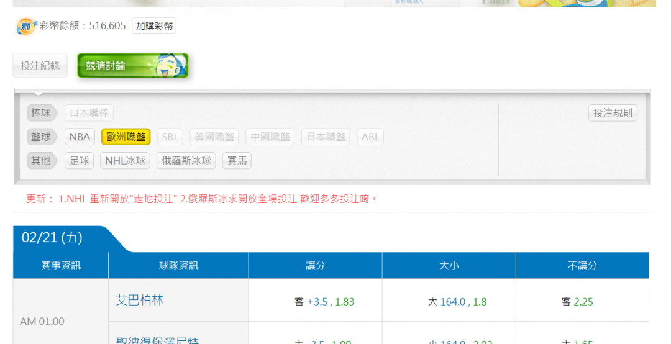Switch to 足球 soccer betting
671x344 pixels.
(x=79, y=161)
